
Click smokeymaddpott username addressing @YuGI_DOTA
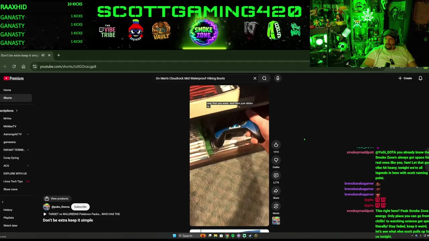point(360,152)
